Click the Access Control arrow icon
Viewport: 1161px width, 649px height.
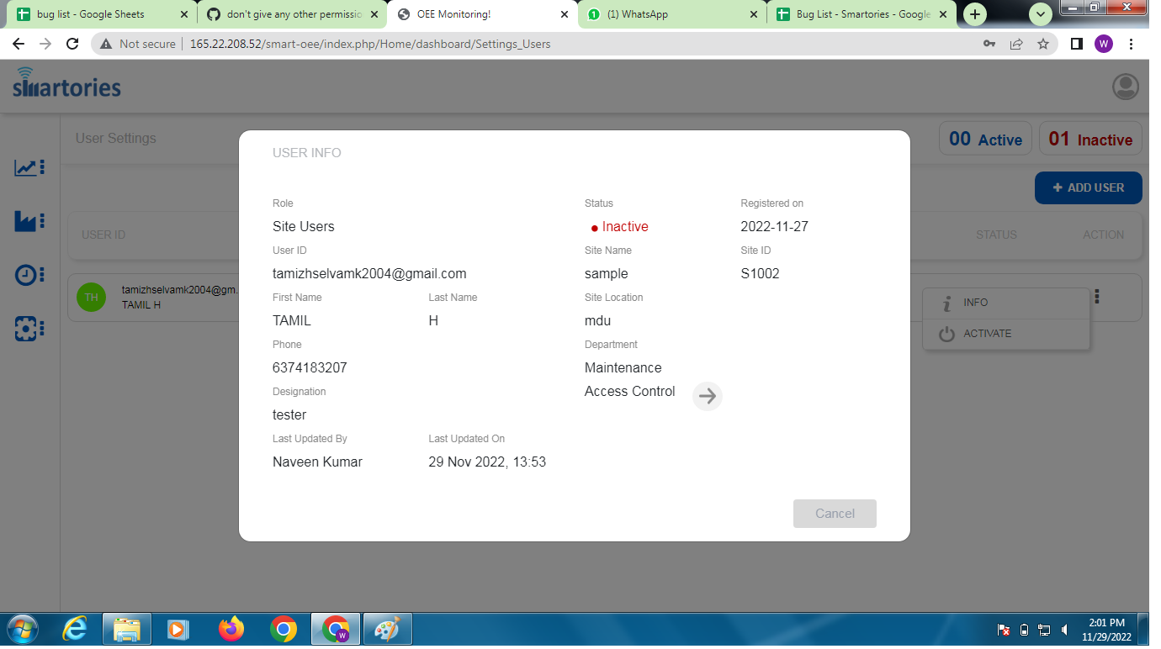707,396
